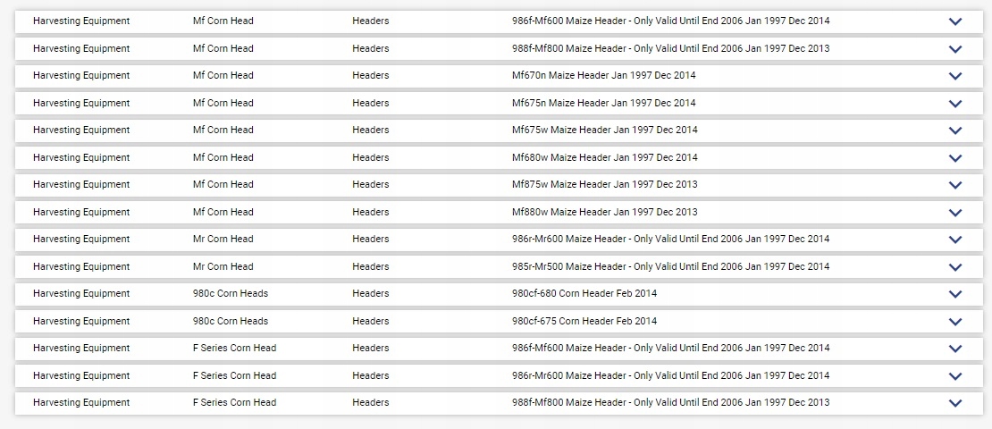Viewport: 992px width, 429px height.
Task: Select '985r-Mr500 Maize Header' description text
Action: pyautogui.click(x=670, y=266)
